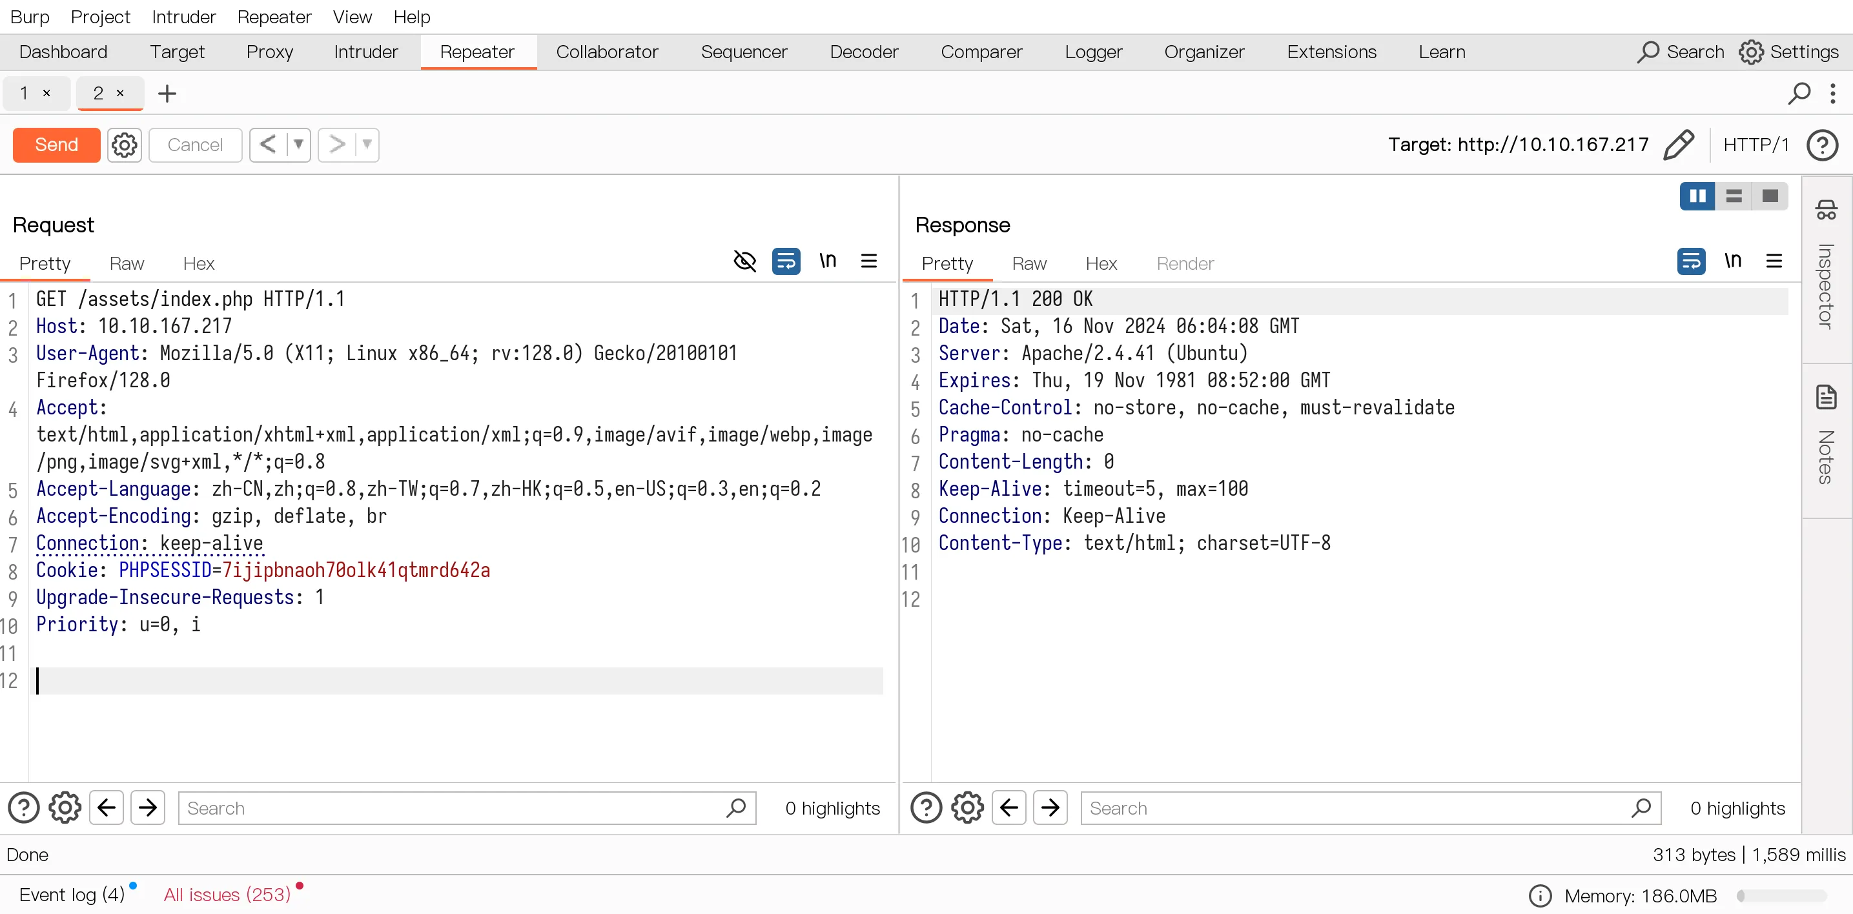Open the Inspector side panel
The image size is (1853, 914).
pyautogui.click(x=1826, y=266)
